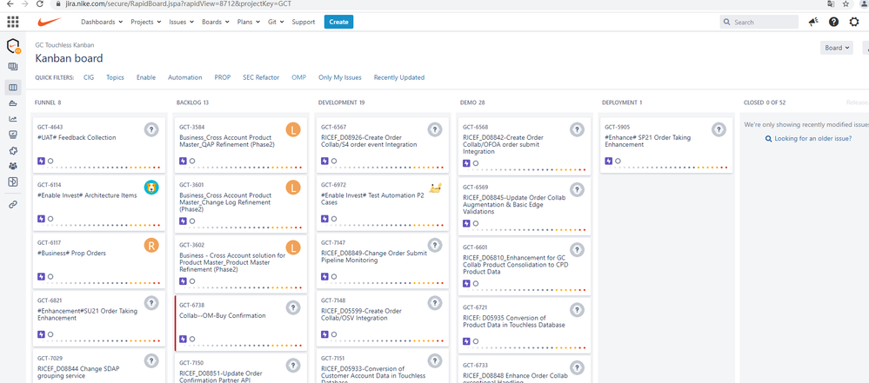The width and height of the screenshot is (869, 383).
Task: Open the Support menu item
Action: click(304, 22)
